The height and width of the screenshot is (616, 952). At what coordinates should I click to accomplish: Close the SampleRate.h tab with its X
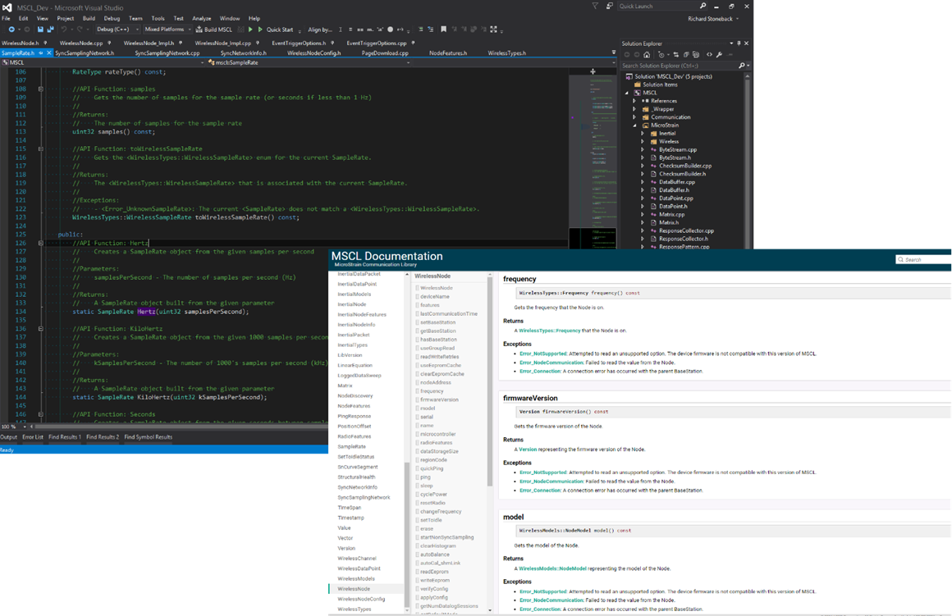click(x=49, y=53)
